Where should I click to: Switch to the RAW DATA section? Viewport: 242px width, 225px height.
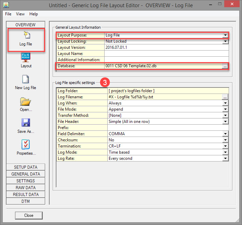26,188
